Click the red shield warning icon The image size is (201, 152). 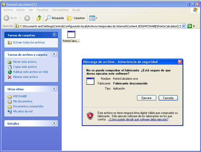[x=90, y=116]
